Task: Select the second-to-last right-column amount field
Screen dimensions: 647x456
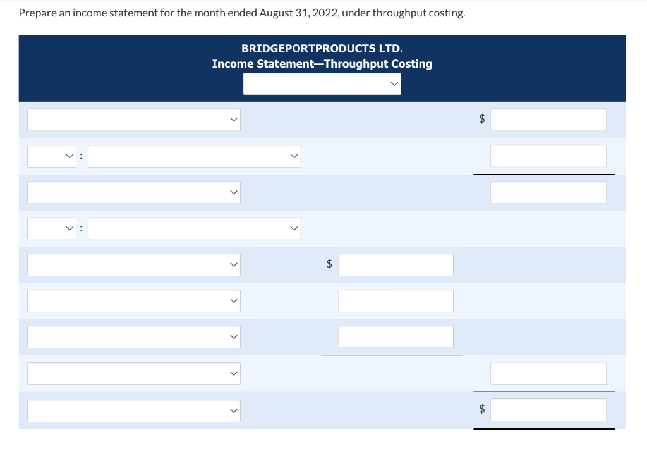Action: click(x=548, y=373)
